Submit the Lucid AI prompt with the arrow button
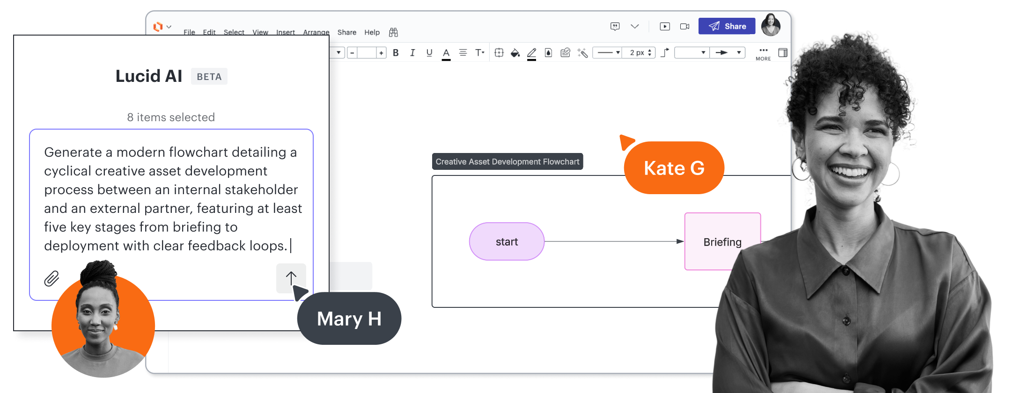 coord(291,278)
